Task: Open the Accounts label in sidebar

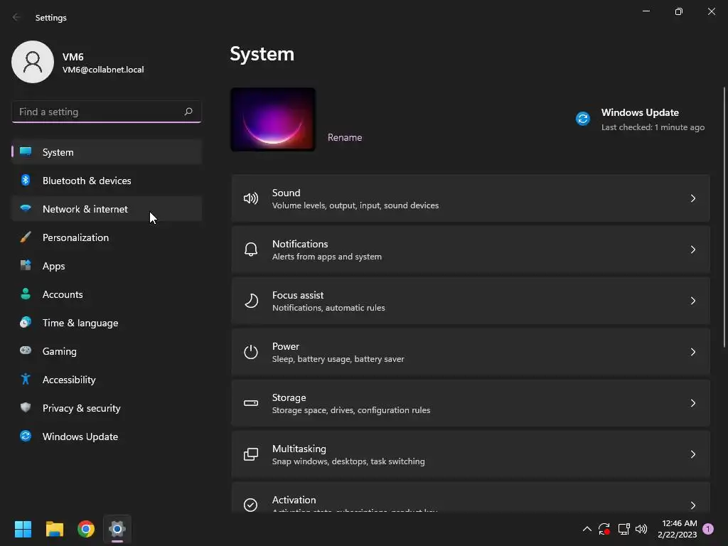Action: click(x=63, y=294)
